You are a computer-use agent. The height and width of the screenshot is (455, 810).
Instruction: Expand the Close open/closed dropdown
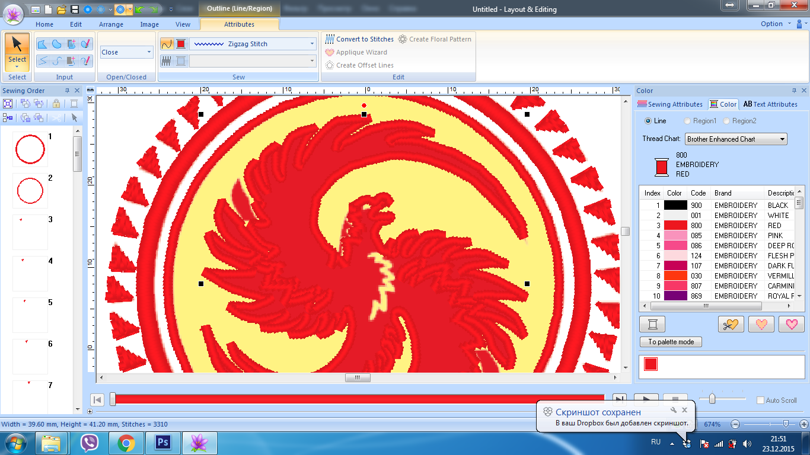click(149, 52)
